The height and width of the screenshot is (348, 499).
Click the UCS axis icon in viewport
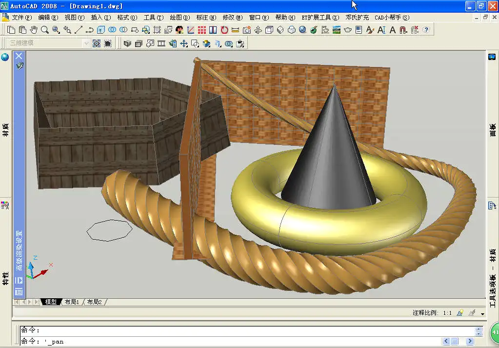tap(40, 268)
